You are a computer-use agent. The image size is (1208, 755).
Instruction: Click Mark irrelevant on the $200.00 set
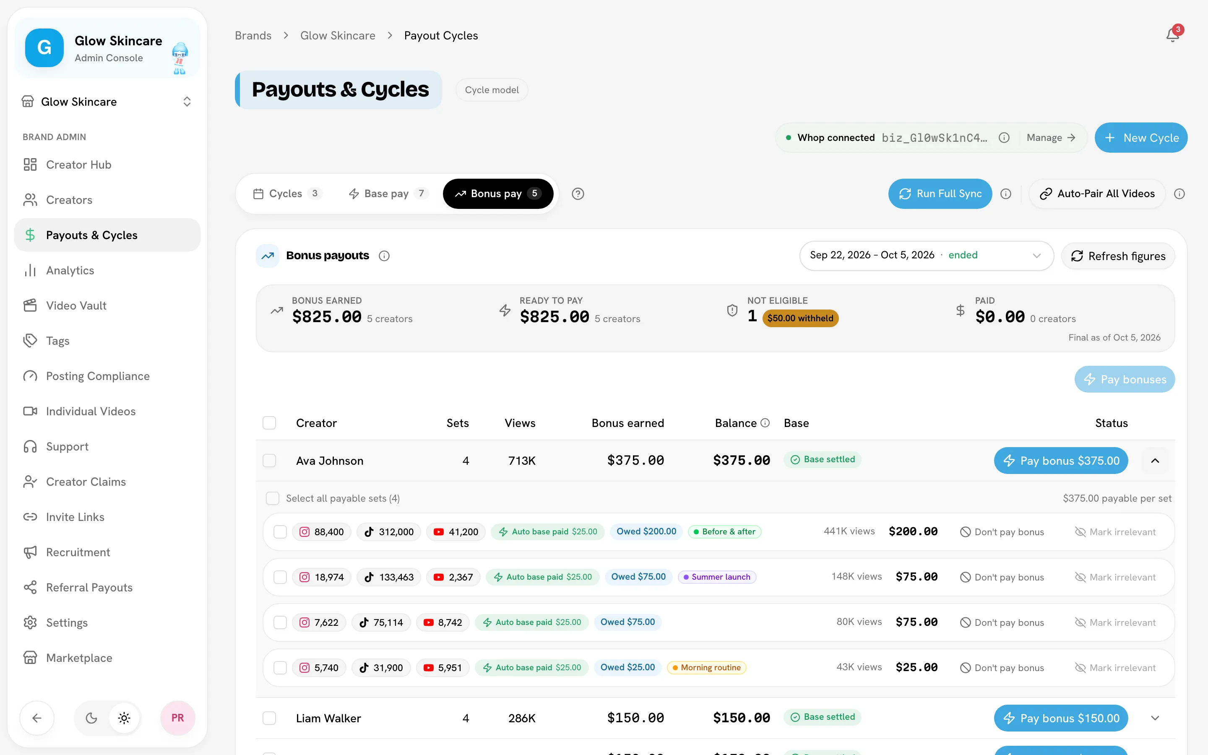coord(1115,532)
